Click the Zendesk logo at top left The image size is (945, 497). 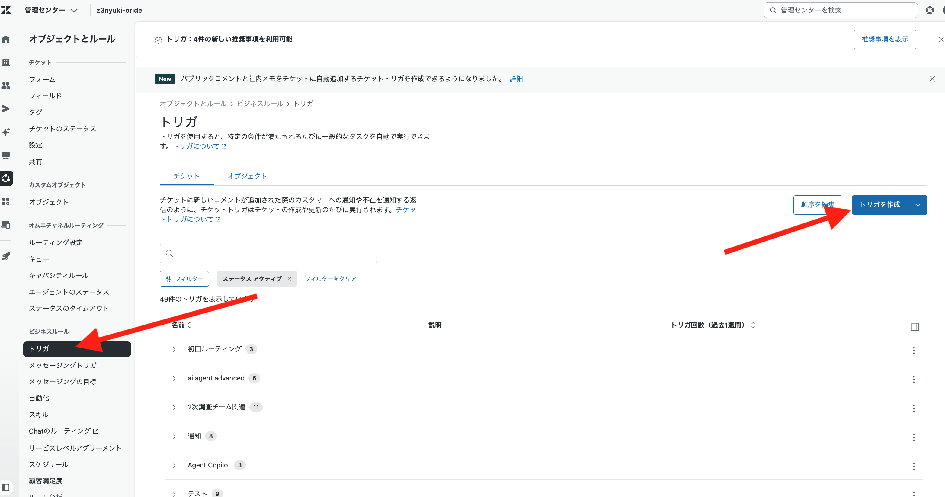coord(6,10)
